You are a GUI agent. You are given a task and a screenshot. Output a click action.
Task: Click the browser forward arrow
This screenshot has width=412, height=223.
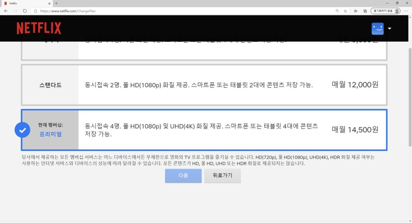(15, 11)
